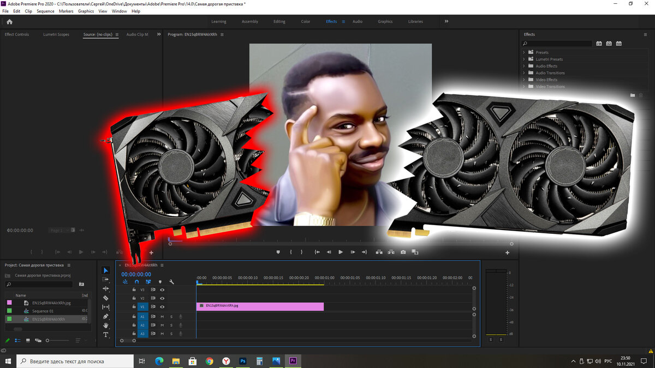Switch to the Color workspace
This screenshot has width=655, height=368.
[306, 21]
